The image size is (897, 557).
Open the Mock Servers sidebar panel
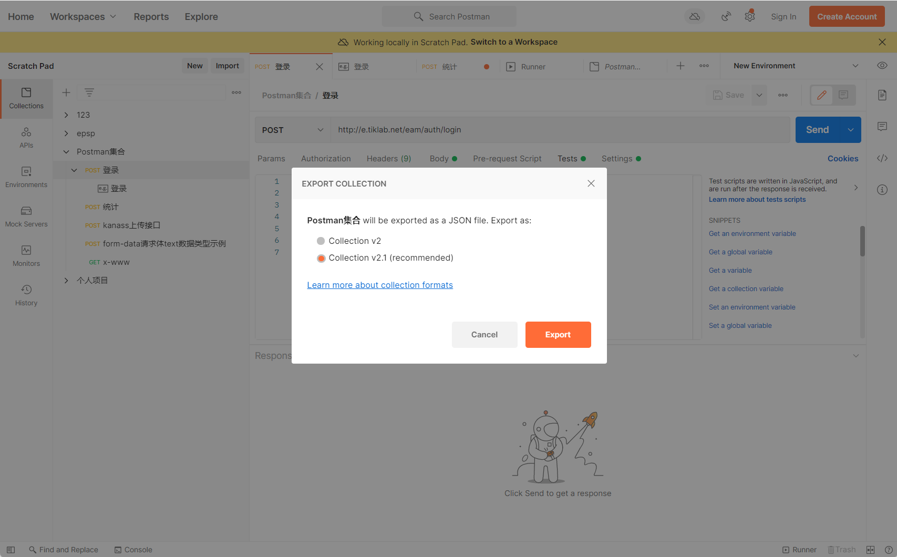pyautogui.click(x=26, y=217)
